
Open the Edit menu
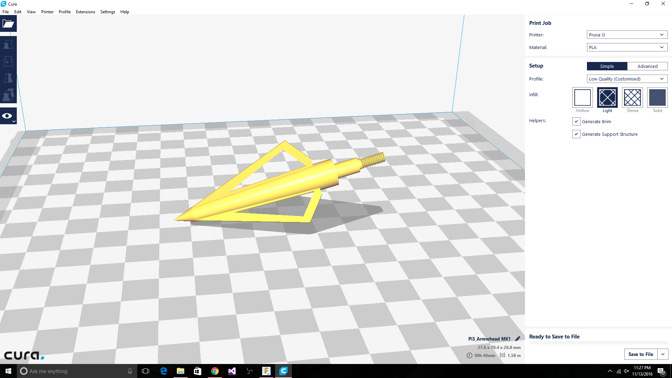click(18, 12)
